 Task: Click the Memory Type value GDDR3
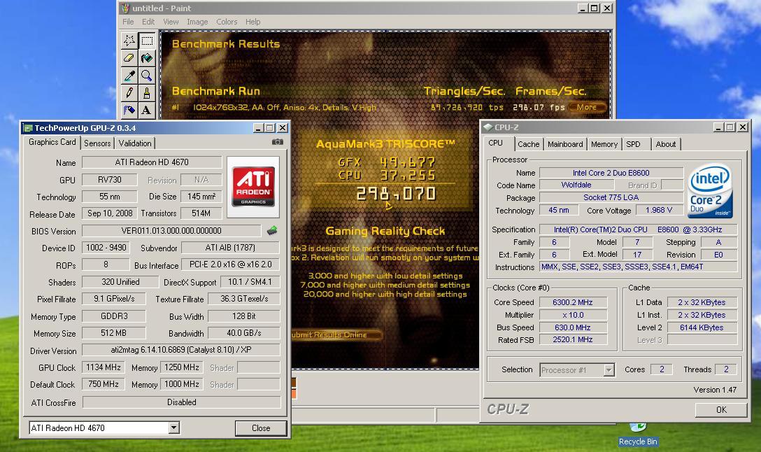point(114,316)
